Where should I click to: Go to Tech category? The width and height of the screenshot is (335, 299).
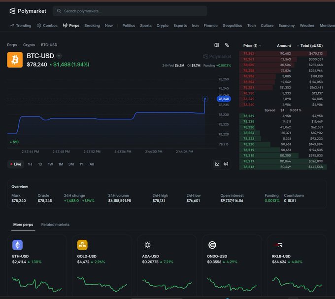[x=251, y=26]
